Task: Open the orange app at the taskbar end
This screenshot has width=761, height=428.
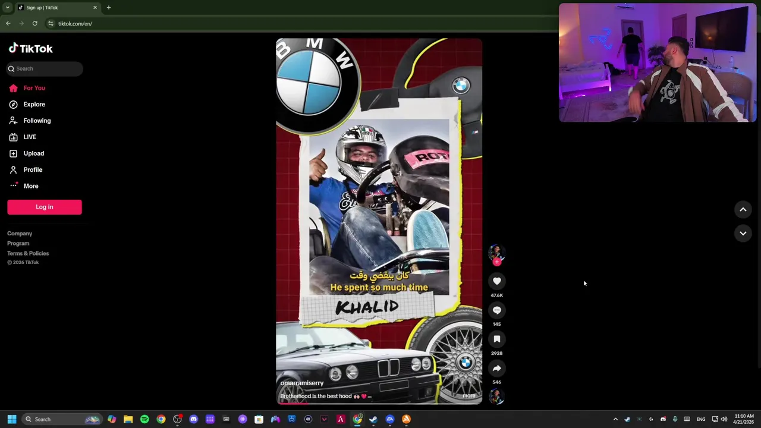Action: coord(406,420)
